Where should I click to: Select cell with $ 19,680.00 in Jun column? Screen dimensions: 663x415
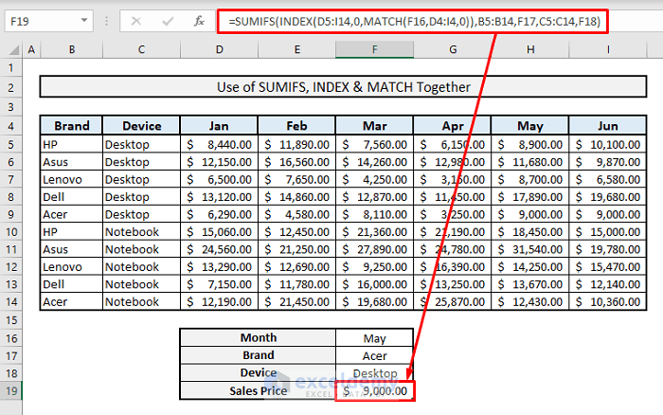pyautogui.click(x=608, y=197)
